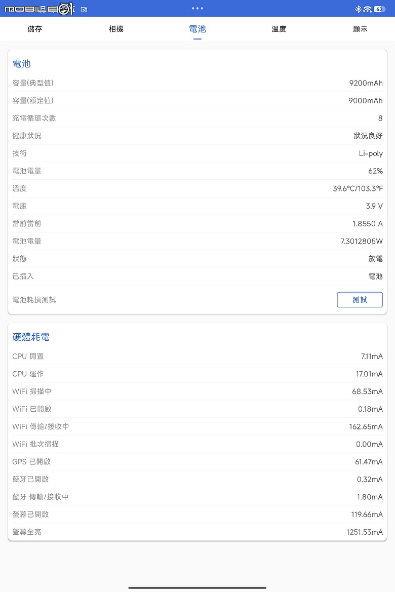The image size is (395, 592).
Task: Go to the 溫度 tab
Action: [279, 29]
